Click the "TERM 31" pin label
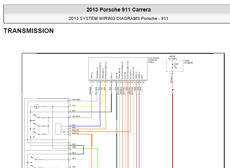 (139, 76)
